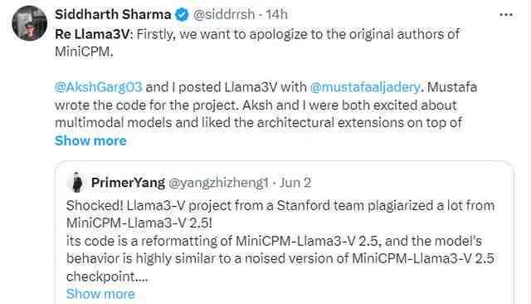Open Siddharth Sharma's profile picture

point(30,23)
